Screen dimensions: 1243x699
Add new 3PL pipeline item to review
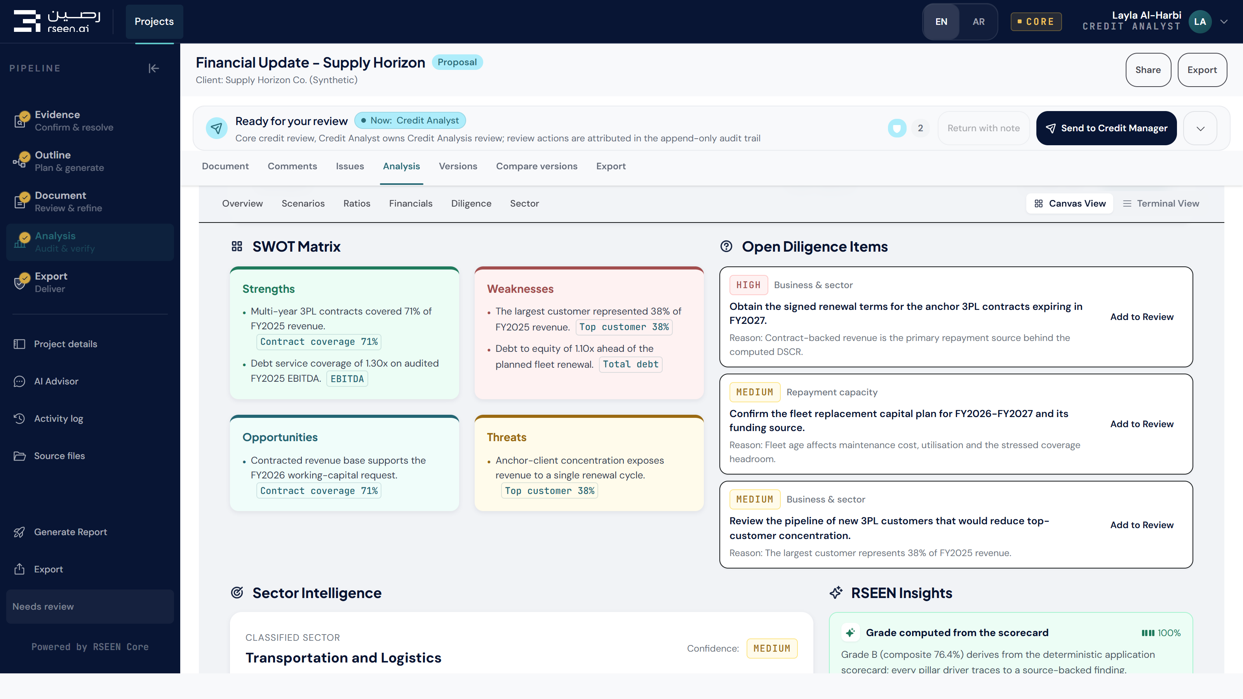tap(1142, 525)
